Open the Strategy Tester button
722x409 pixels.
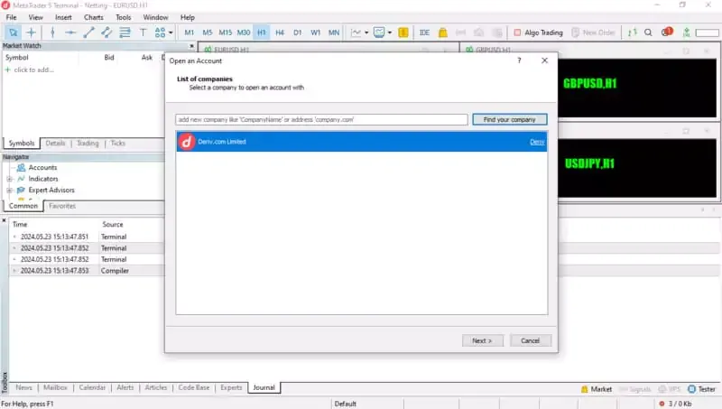click(702, 389)
